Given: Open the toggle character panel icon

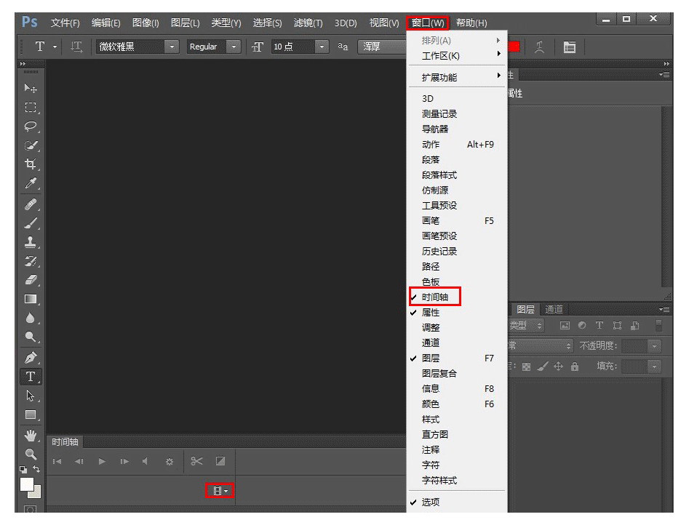Looking at the screenshot, I should pyautogui.click(x=570, y=47).
